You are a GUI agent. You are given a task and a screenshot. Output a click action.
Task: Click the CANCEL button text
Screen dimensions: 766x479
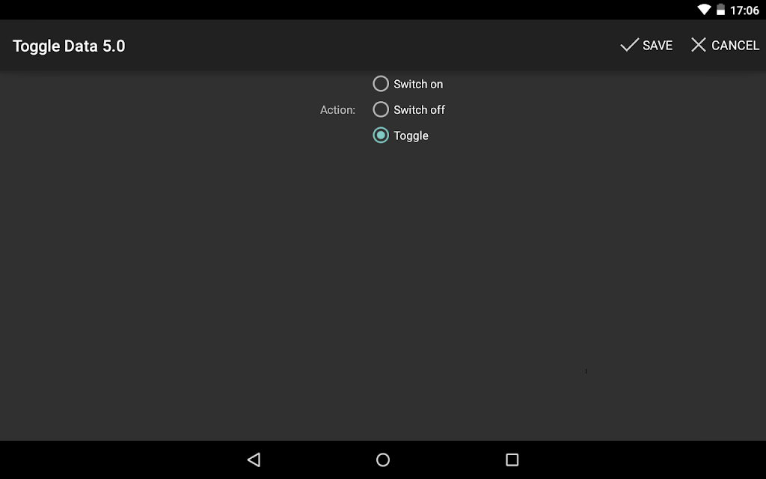[x=735, y=46]
